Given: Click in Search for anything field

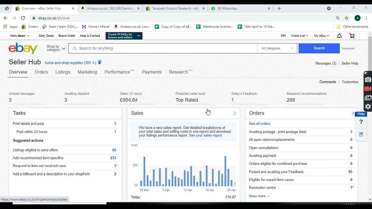Looking at the screenshot, I should pyautogui.click(x=163, y=48).
